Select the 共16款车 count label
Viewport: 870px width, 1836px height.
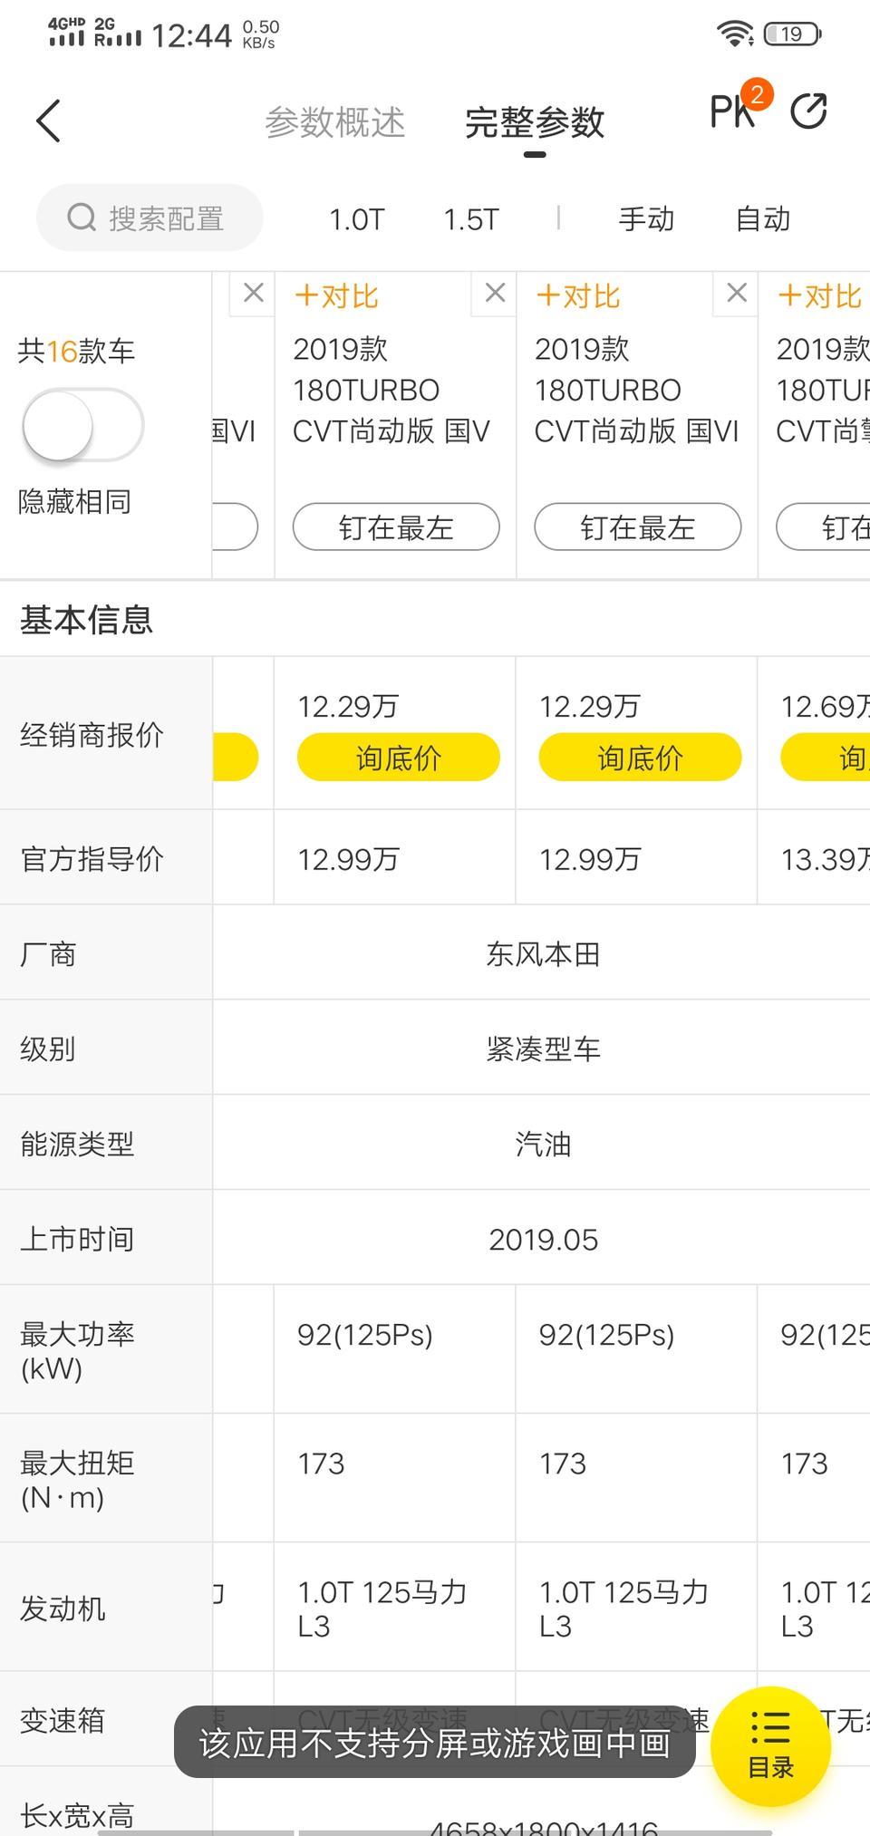76,351
